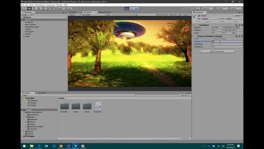Expand the Trees object in Hierarchy
The height and width of the screenshot is (149, 264).
24,36
